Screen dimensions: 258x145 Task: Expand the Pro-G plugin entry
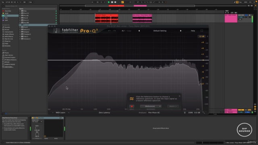tap(20, 18)
